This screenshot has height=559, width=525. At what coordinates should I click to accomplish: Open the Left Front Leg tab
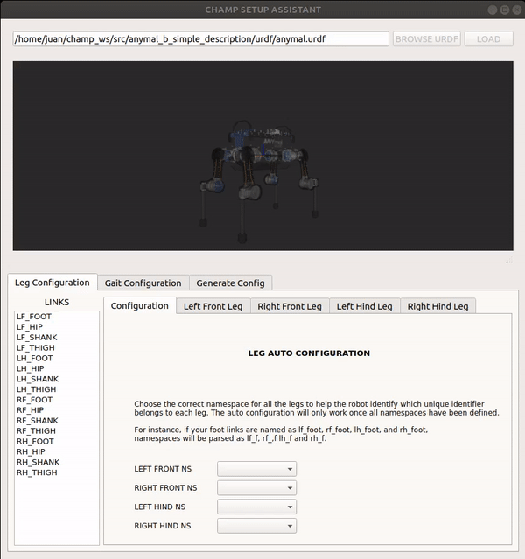(213, 306)
